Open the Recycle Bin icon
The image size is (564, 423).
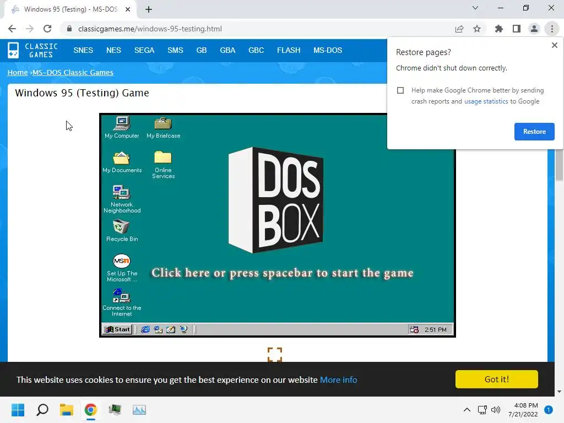[122, 231]
